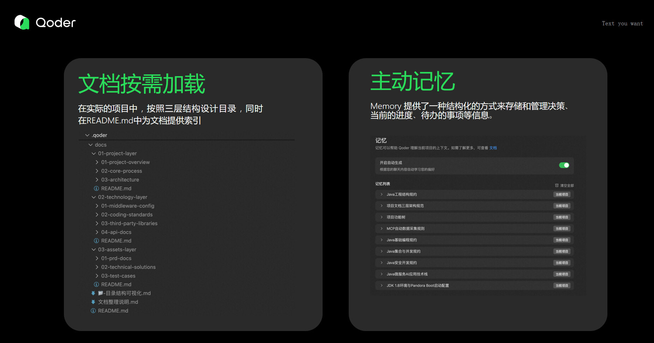Click the info icon beside 03-assets-layer README.md
This screenshot has height=343, width=654.
click(96, 284)
